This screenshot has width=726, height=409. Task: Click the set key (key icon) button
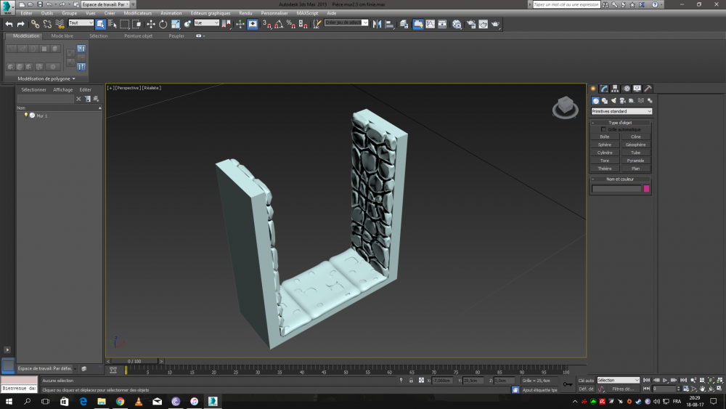[568, 384]
